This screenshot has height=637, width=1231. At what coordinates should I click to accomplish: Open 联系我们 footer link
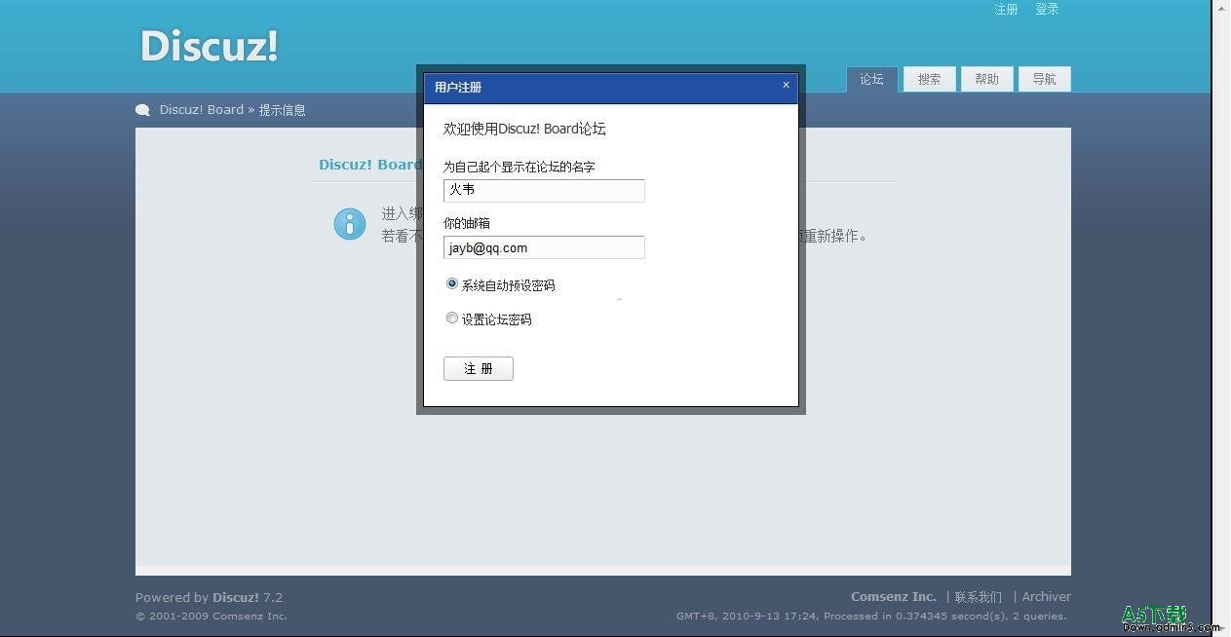click(x=978, y=596)
